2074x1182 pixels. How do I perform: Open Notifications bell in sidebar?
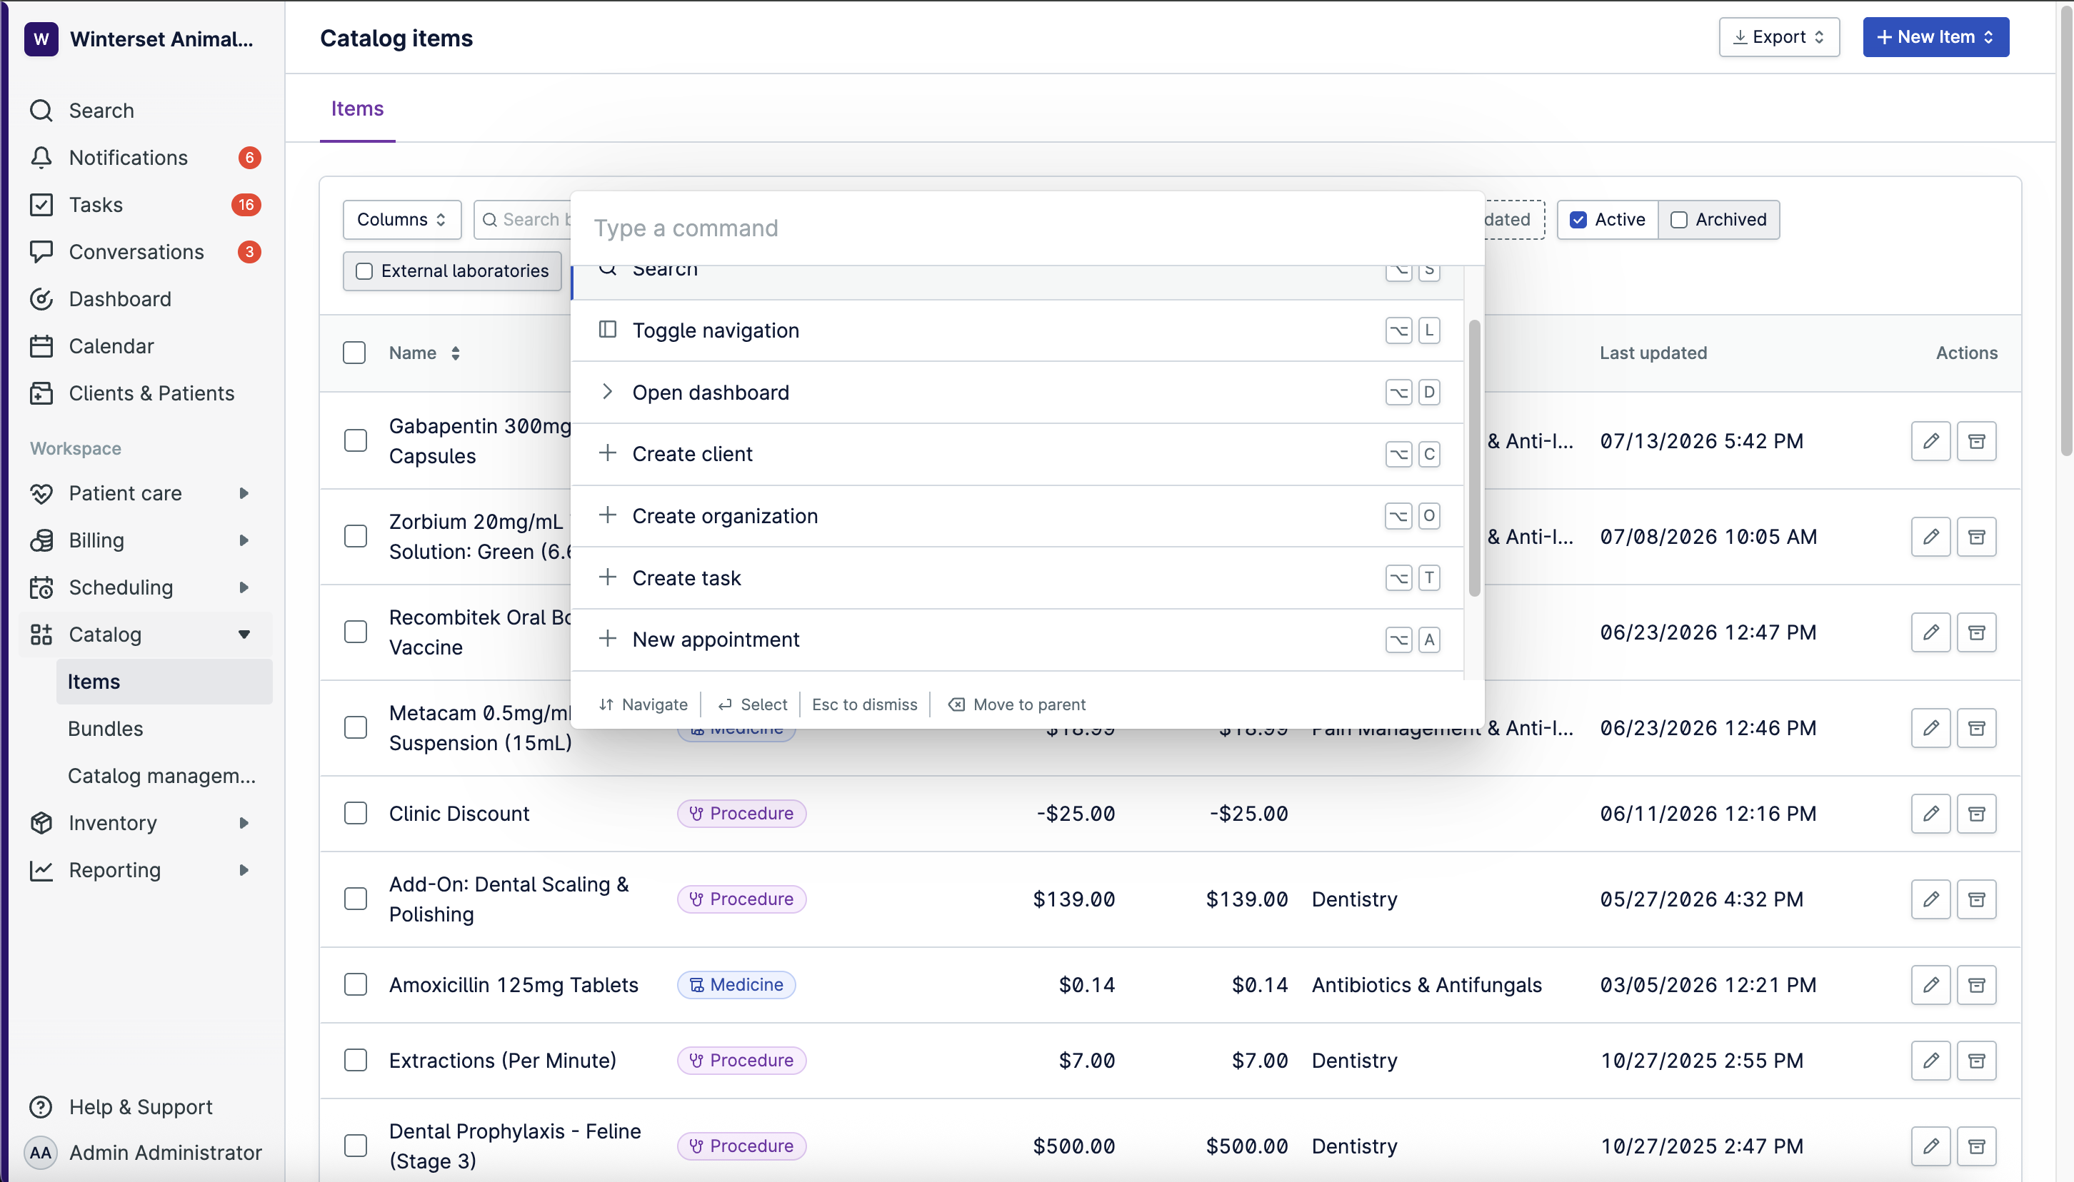click(41, 158)
